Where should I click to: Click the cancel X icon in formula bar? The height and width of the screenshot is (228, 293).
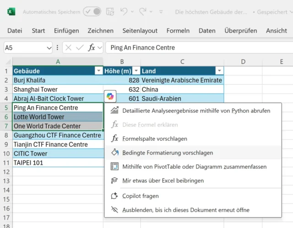(x=68, y=47)
